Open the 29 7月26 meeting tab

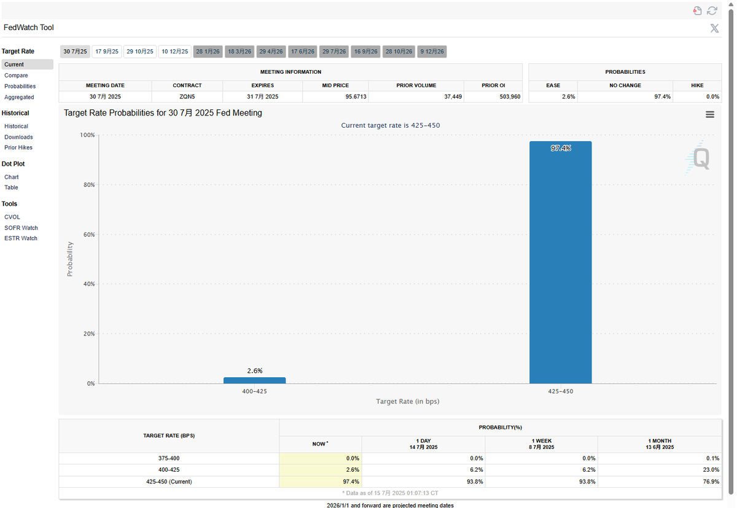click(334, 52)
